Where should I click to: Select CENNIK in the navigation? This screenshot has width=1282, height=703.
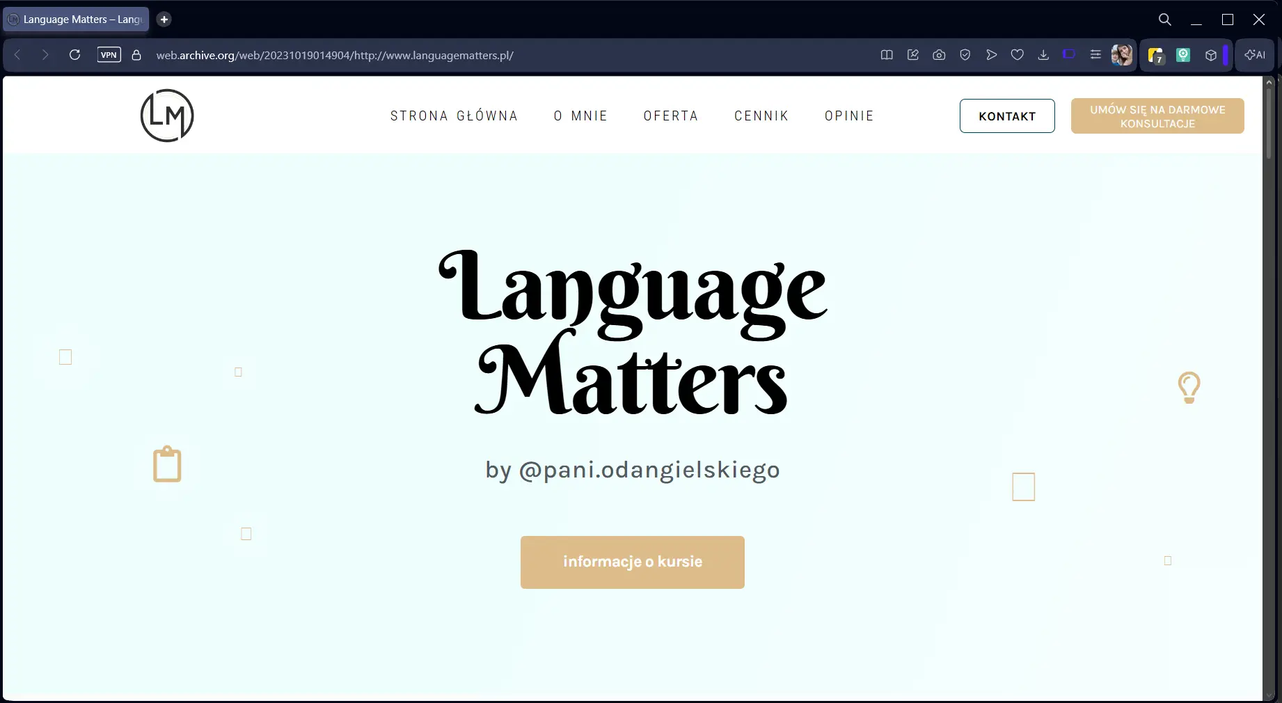tap(761, 116)
